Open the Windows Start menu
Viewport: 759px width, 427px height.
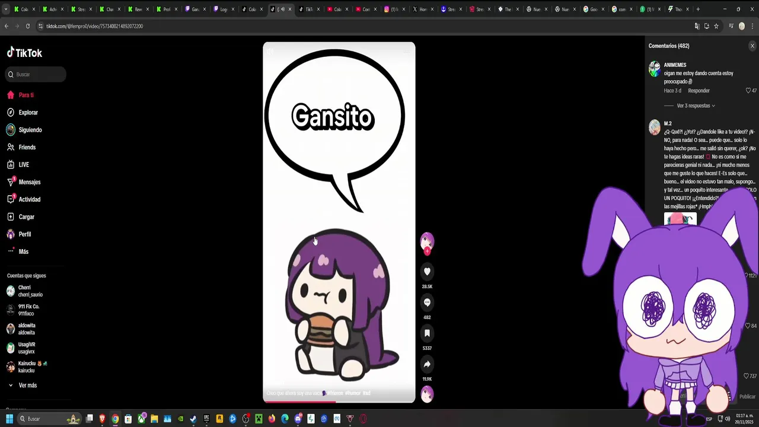click(x=9, y=419)
